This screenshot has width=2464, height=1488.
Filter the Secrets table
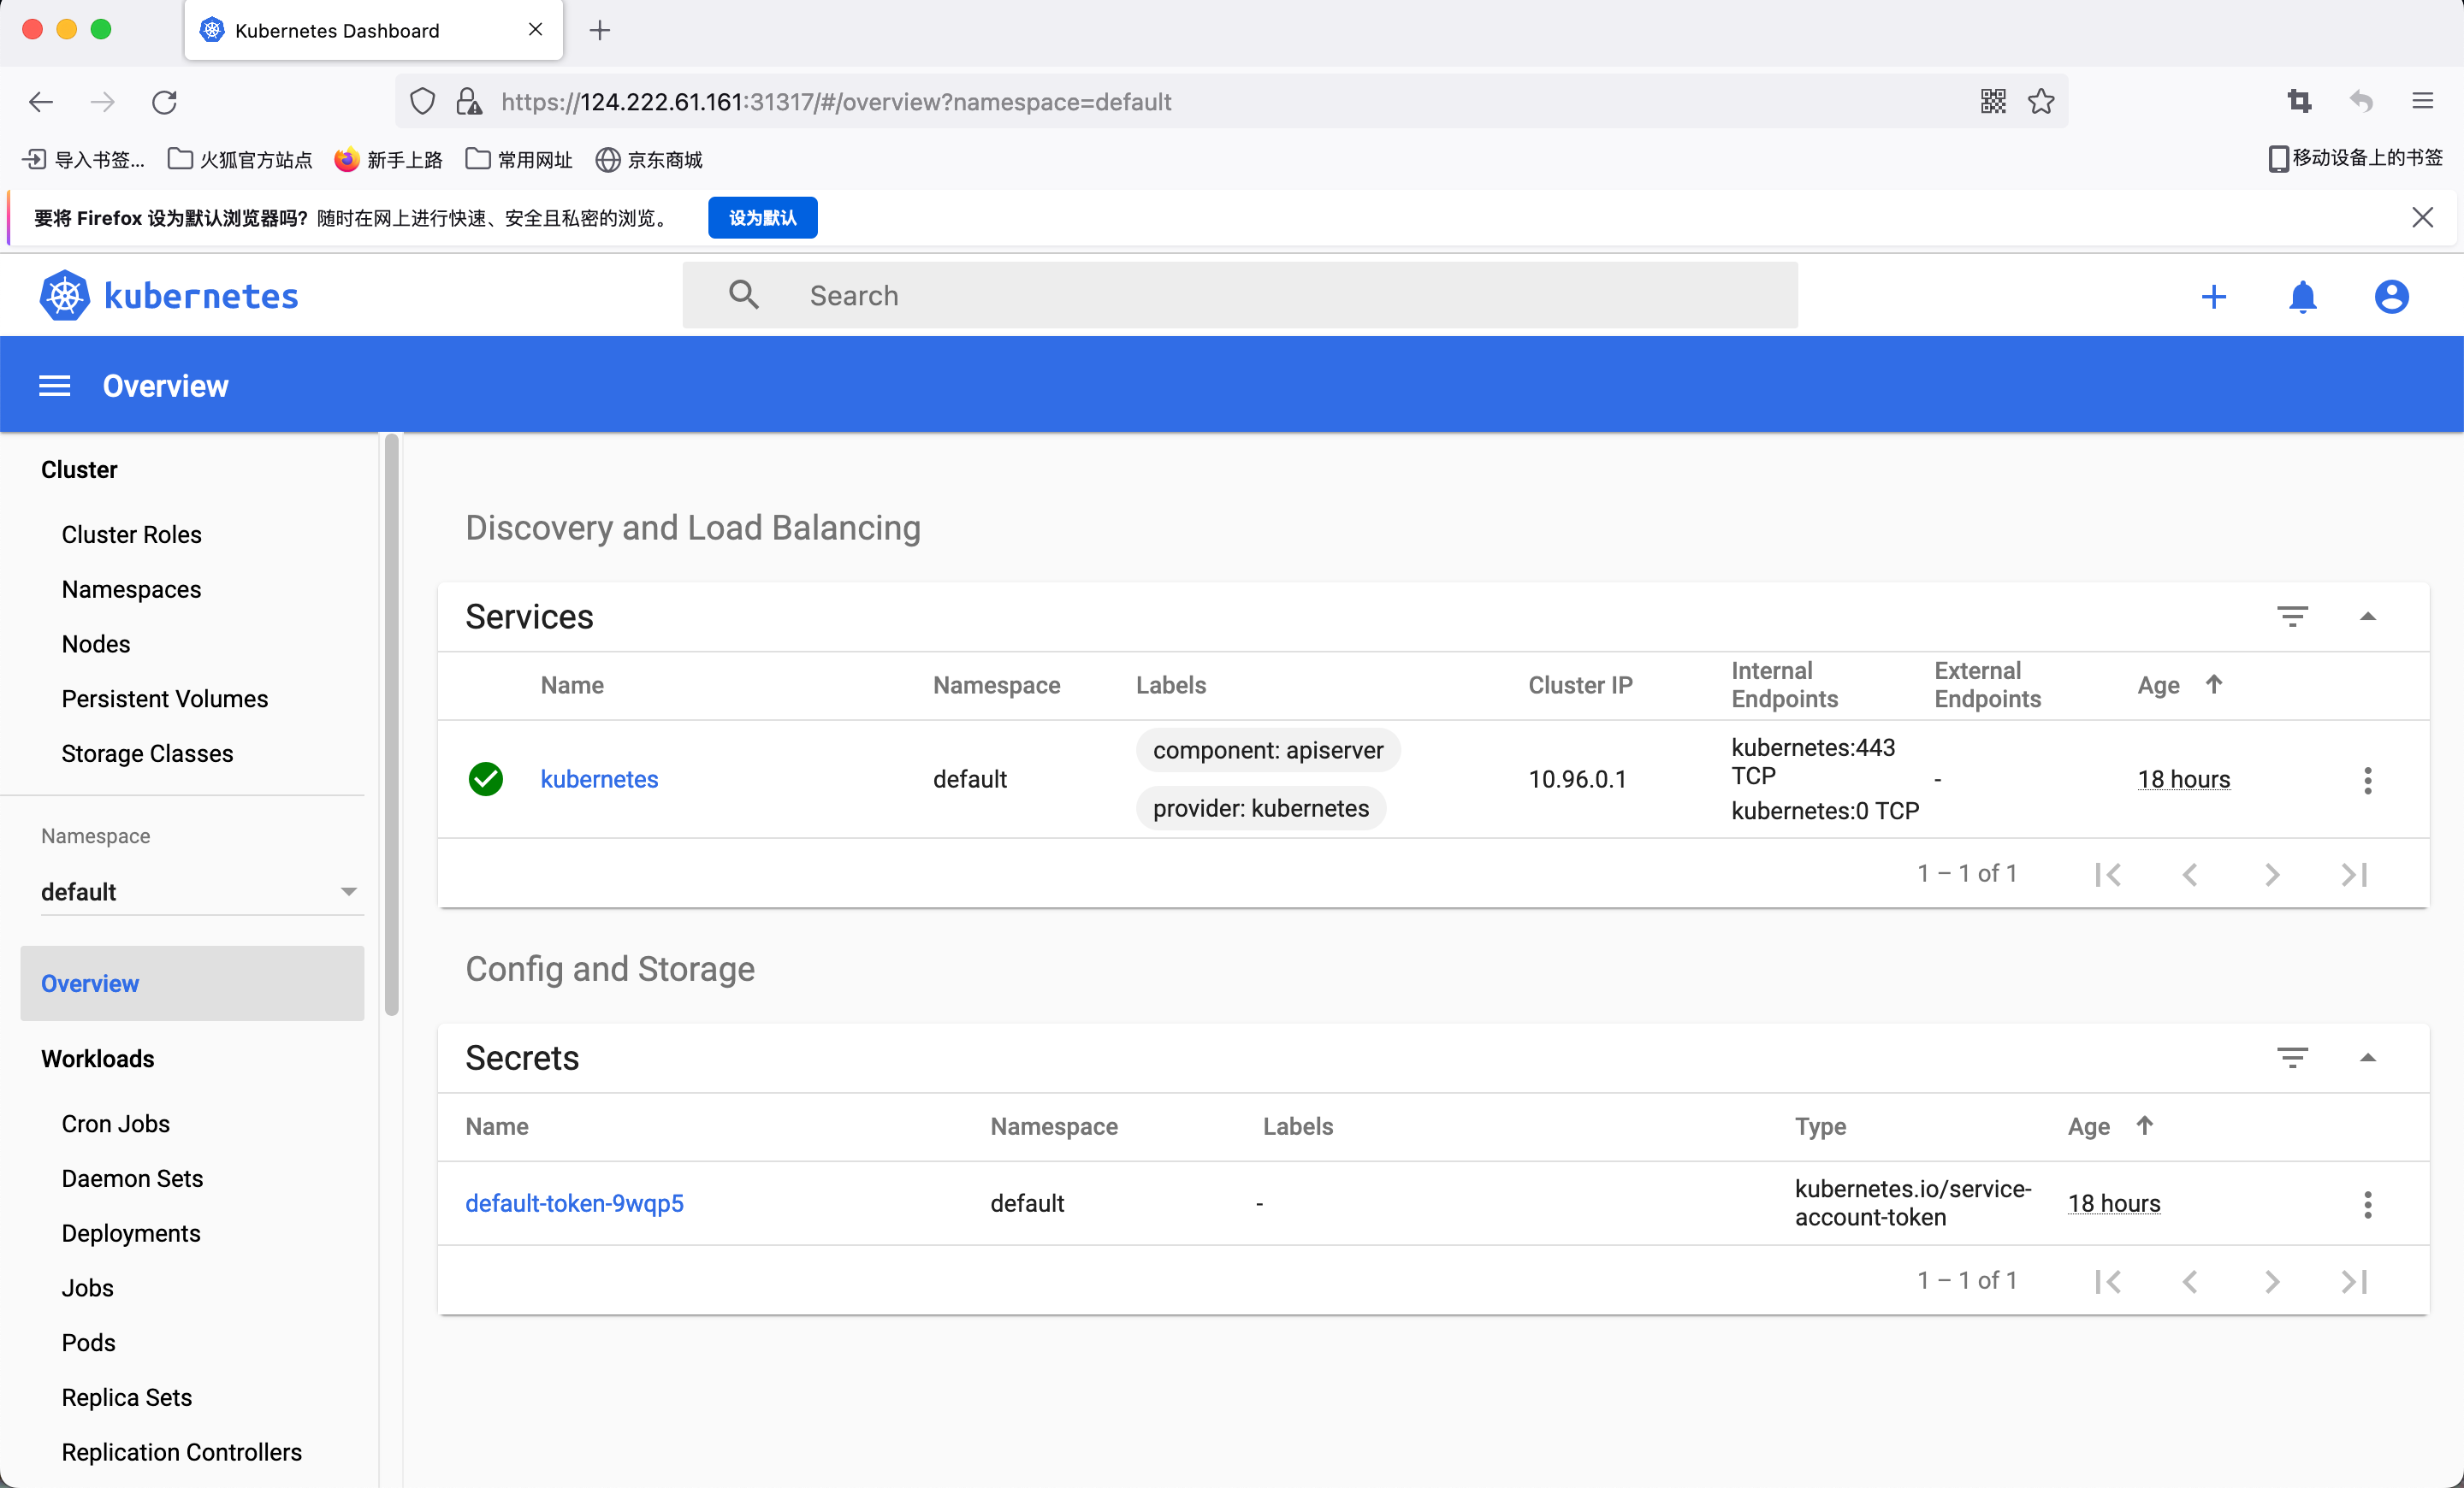pos(2292,1057)
